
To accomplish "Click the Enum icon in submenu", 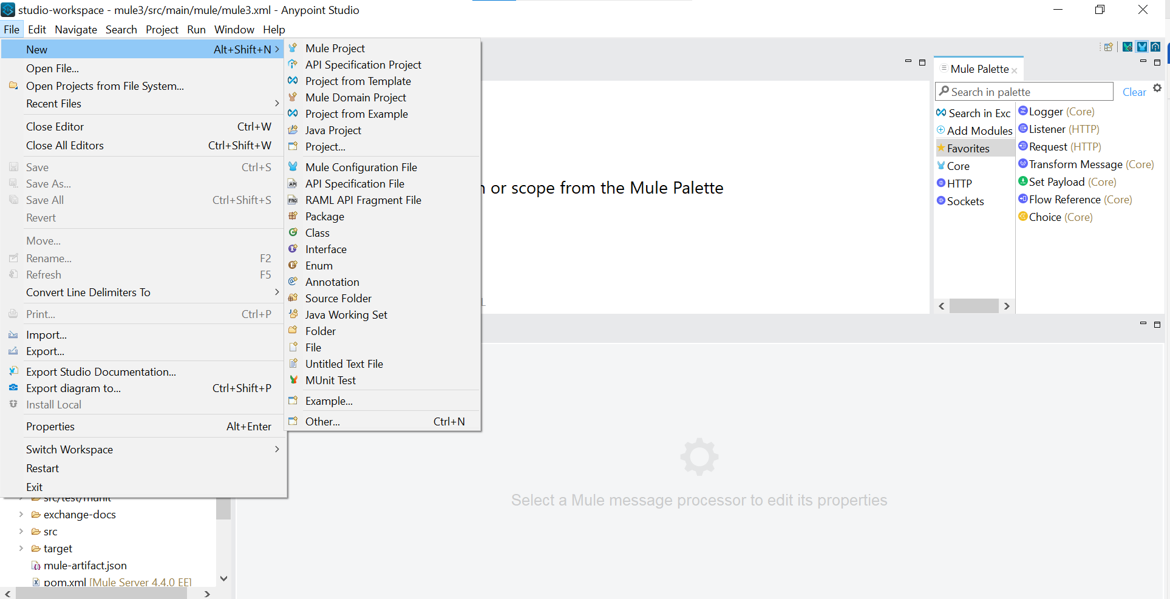I will pos(293,265).
